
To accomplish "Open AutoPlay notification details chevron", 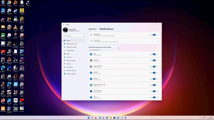I will tap(158, 73).
